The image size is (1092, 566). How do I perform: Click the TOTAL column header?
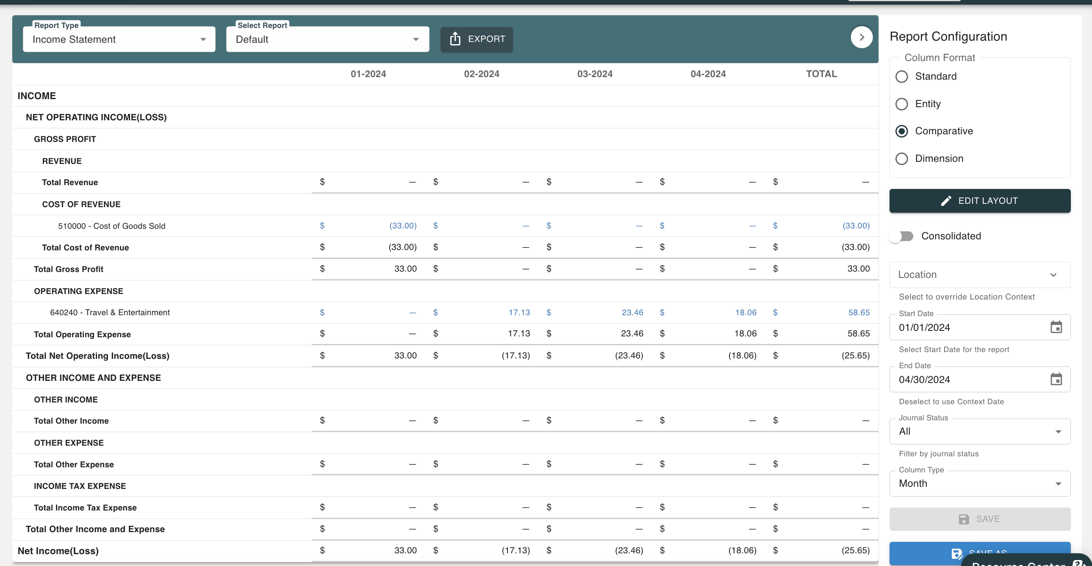(821, 74)
